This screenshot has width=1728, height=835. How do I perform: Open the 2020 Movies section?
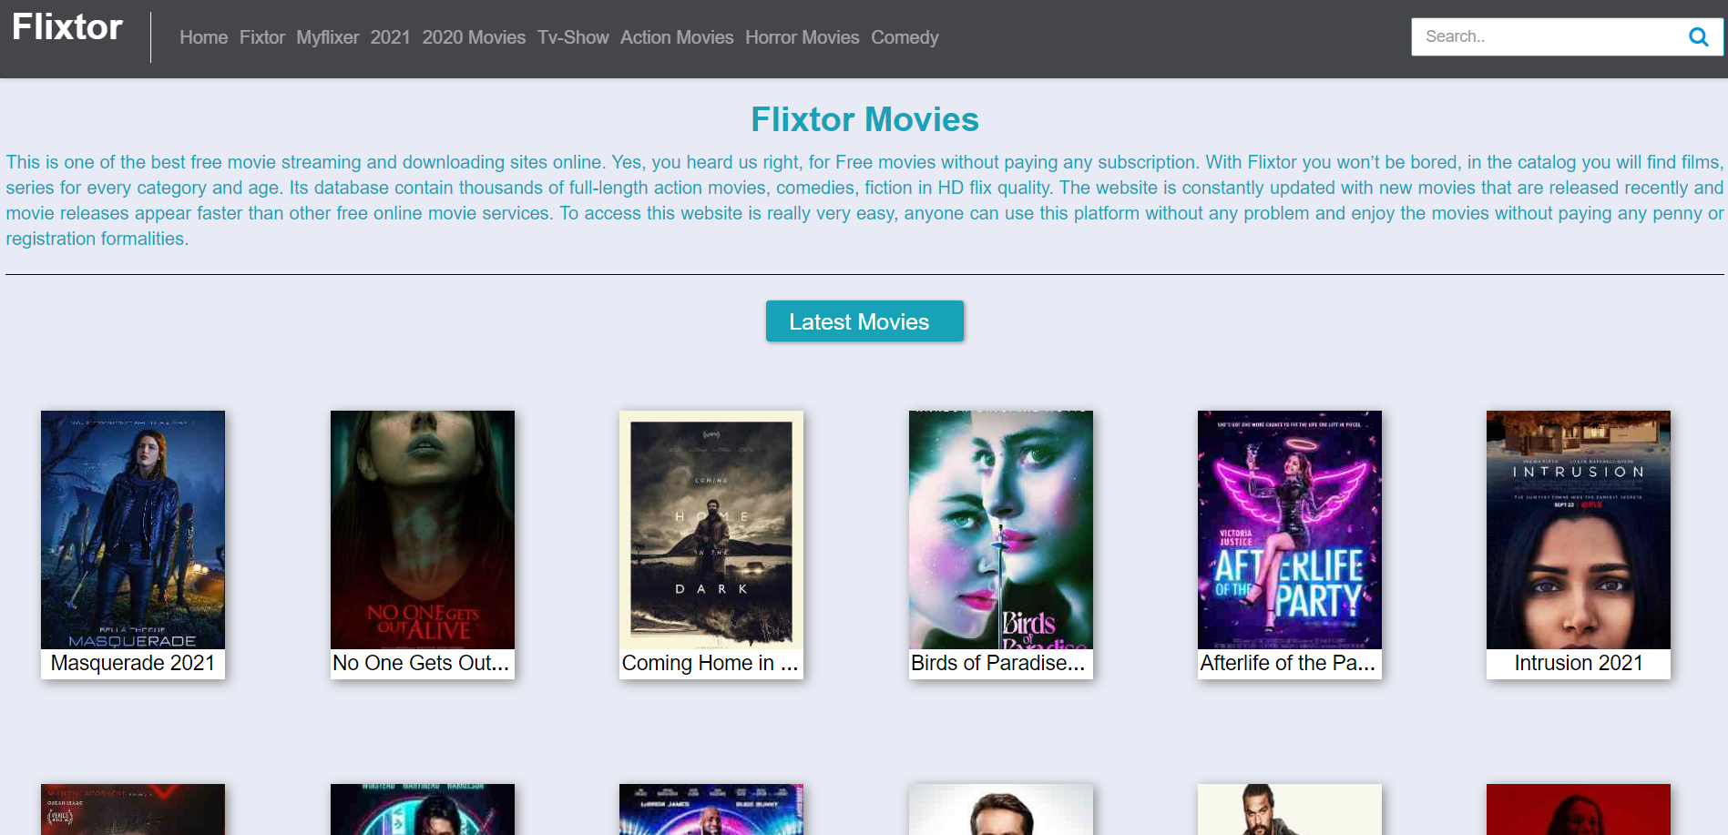[x=474, y=37]
